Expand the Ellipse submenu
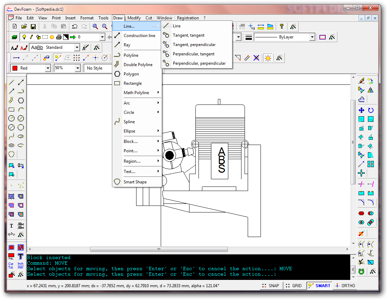Screen dimensions: 388x300 point(137,131)
